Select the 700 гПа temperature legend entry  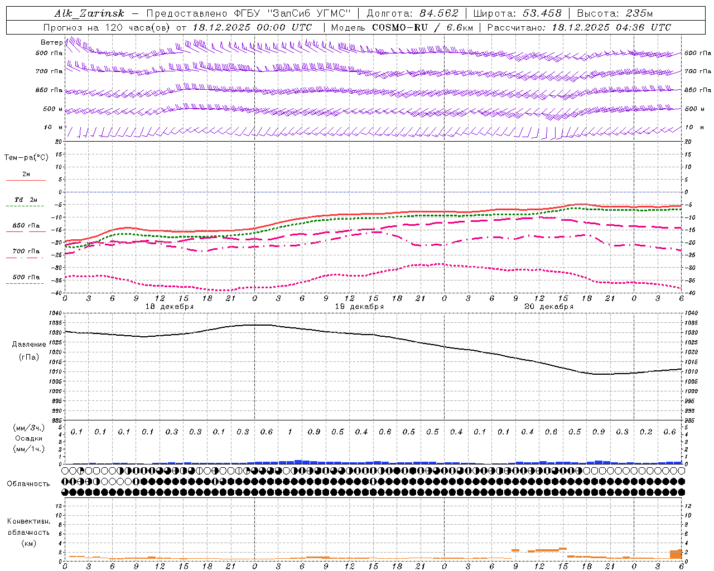(x=26, y=251)
